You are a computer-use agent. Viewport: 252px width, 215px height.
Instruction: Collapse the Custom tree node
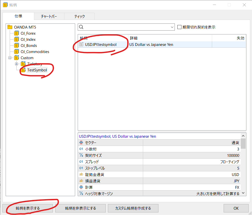pyautogui.click(x=10, y=58)
